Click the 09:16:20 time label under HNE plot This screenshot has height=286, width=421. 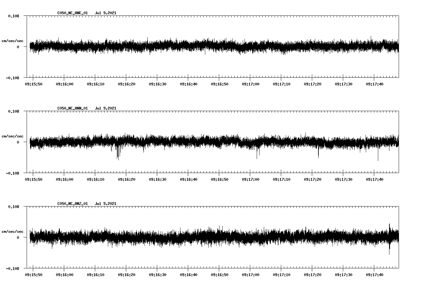pyautogui.click(x=126, y=84)
